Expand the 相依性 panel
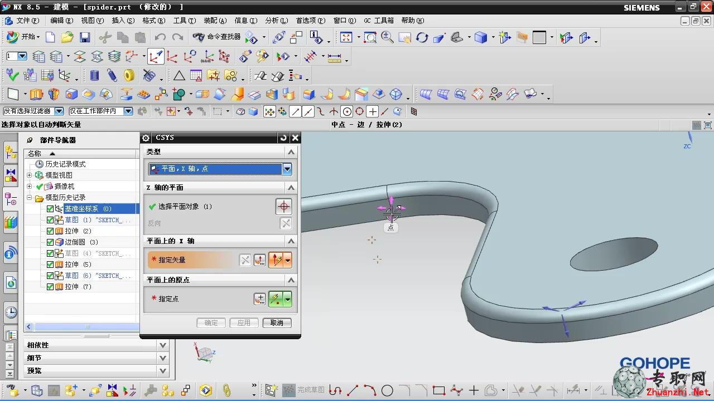714x401 pixels. pos(163,345)
